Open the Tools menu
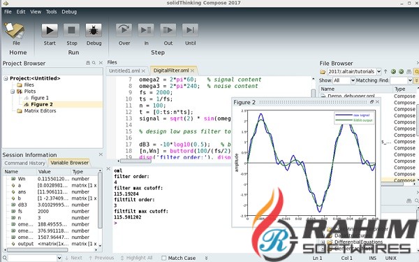This screenshot has height=262, width=419. click(x=51, y=12)
